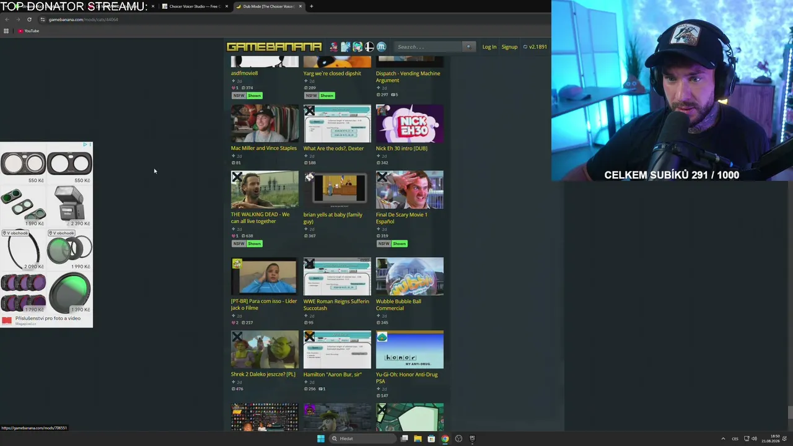This screenshot has height=446, width=793.
Task: Open the Friday Night Funkin game icon in header
Action: point(334,47)
